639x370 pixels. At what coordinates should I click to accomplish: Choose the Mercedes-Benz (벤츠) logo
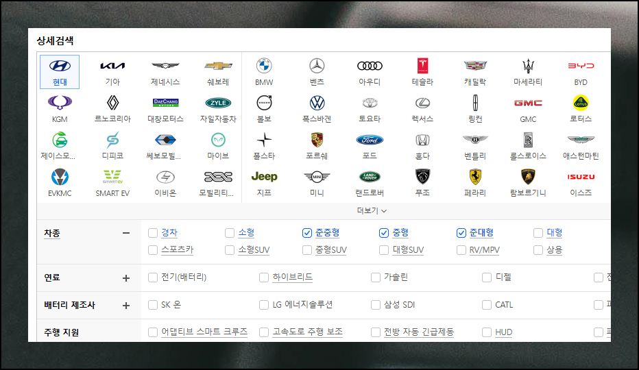pos(317,66)
